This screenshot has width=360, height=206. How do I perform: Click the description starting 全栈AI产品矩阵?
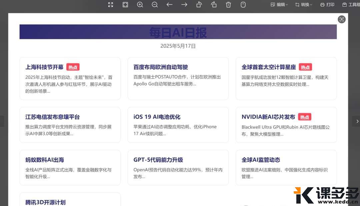click(x=68, y=173)
